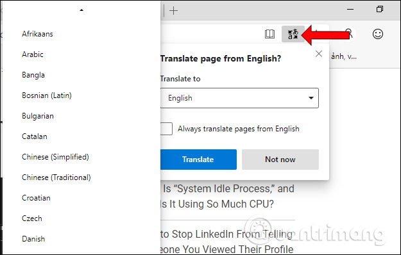The width and height of the screenshot is (401, 255).
Task: Click the translate icon in address bar
Action: coord(293,34)
